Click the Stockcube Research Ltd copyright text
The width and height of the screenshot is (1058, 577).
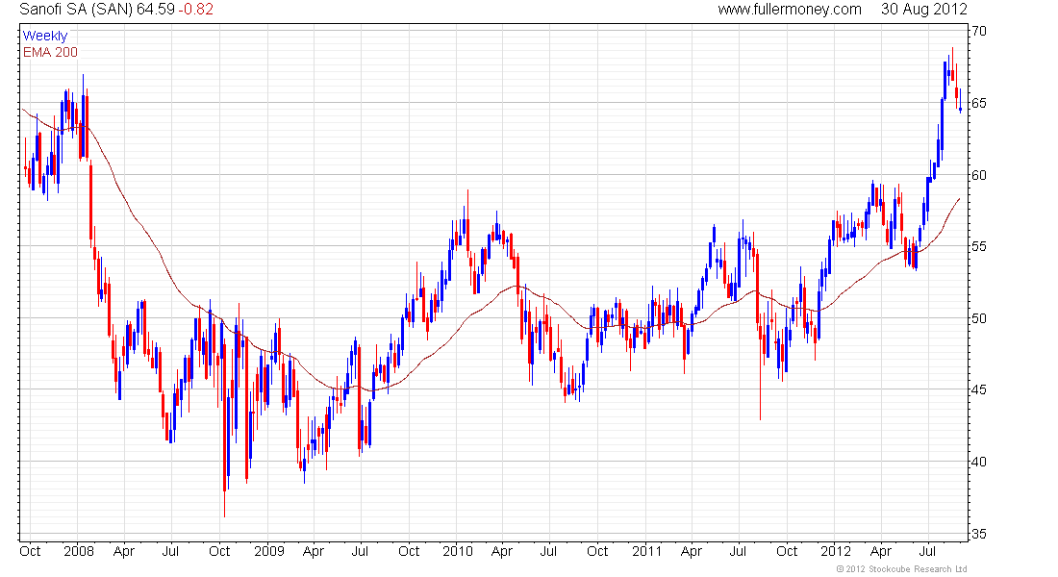click(x=901, y=569)
